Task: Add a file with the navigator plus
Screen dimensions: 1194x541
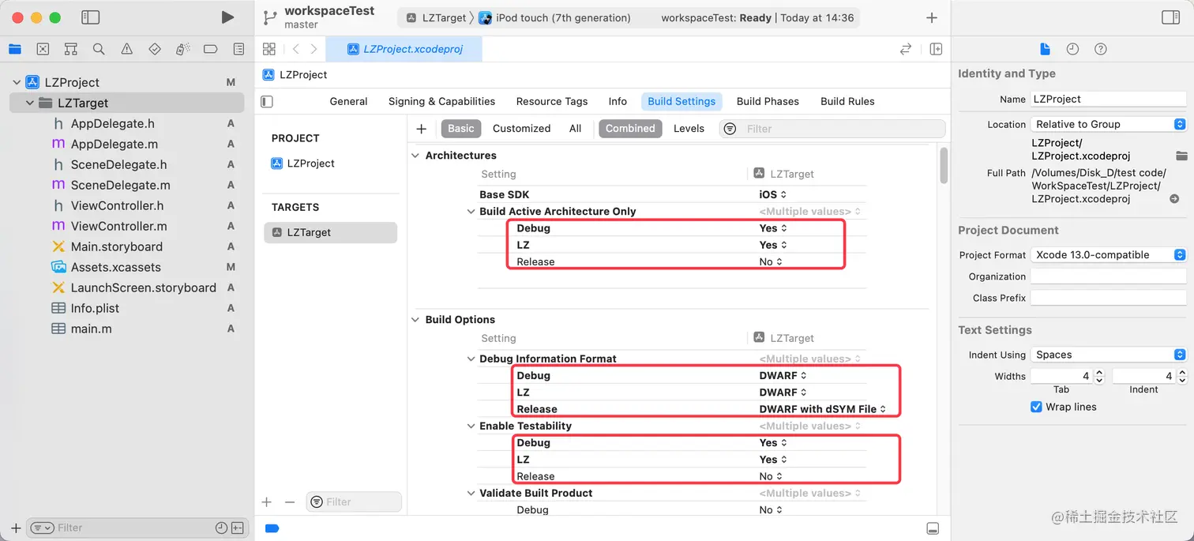Action: (16, 528)
